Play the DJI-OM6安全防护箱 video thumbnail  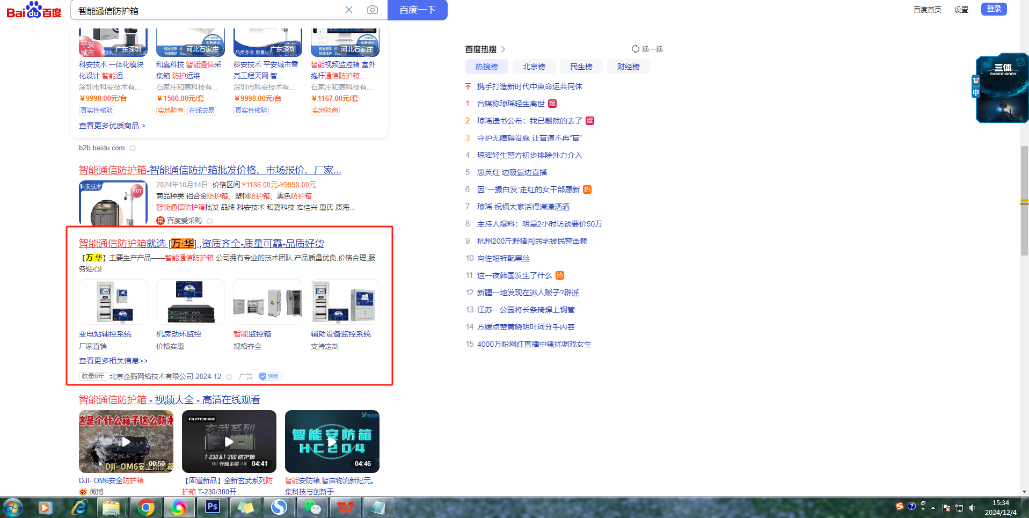(126, 442)
